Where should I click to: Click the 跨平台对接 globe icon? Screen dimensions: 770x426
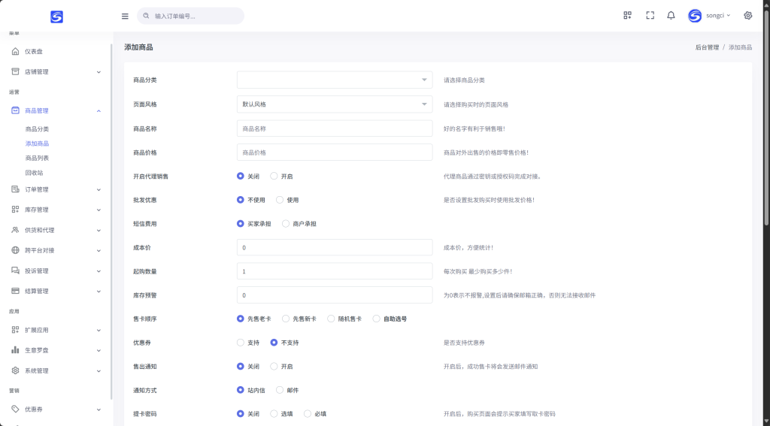[x=15, y=250]
